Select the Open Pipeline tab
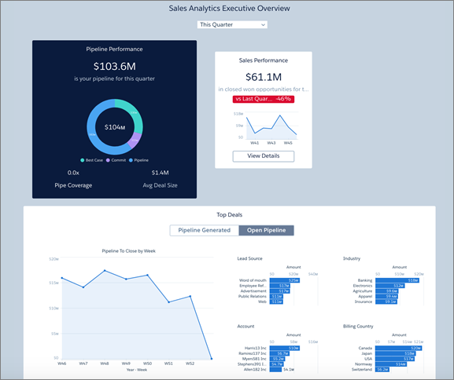 (267, 230)
